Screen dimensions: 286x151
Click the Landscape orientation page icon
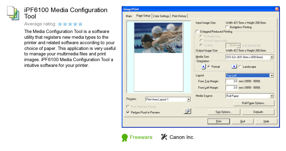[234, 67]
